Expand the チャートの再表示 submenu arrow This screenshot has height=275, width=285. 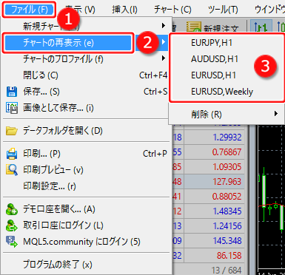164,42
